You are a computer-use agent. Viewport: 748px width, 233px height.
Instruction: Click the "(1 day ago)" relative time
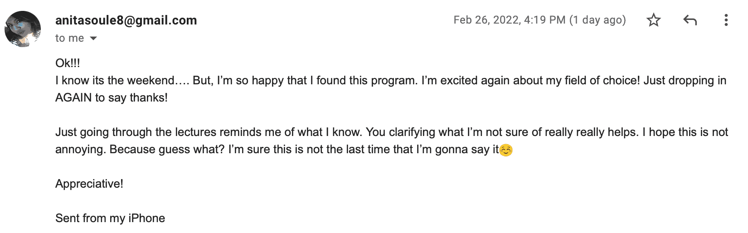(597, 20)
